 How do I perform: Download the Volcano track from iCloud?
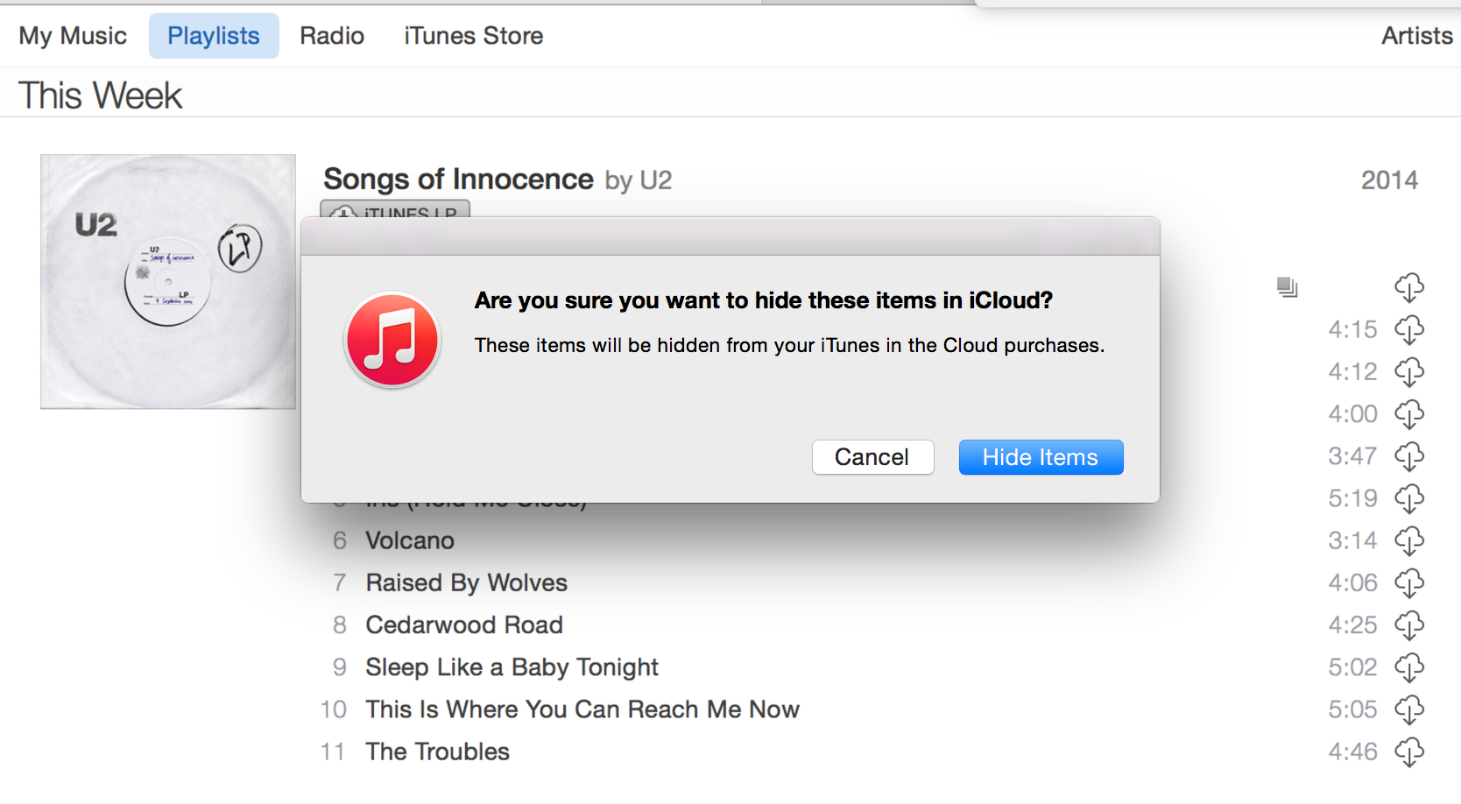click(x=1408, y=541)
